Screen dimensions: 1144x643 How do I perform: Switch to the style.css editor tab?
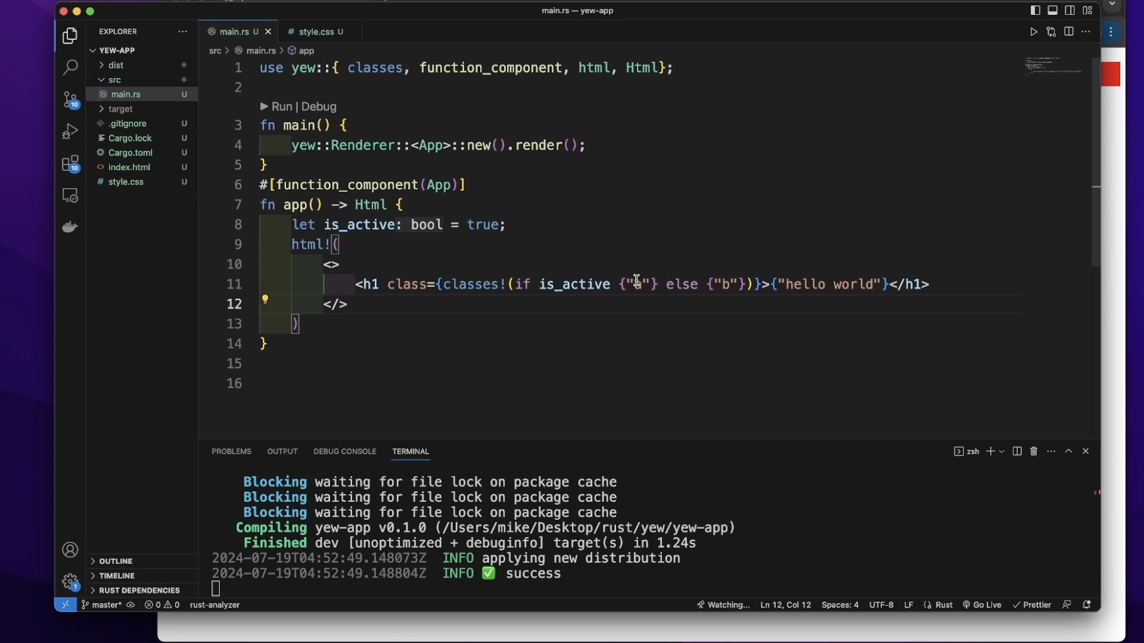(316, 32)
